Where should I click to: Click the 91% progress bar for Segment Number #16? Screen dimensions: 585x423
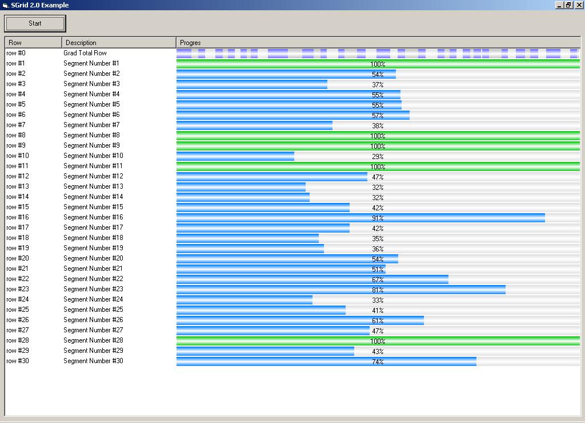pos(360,218)
